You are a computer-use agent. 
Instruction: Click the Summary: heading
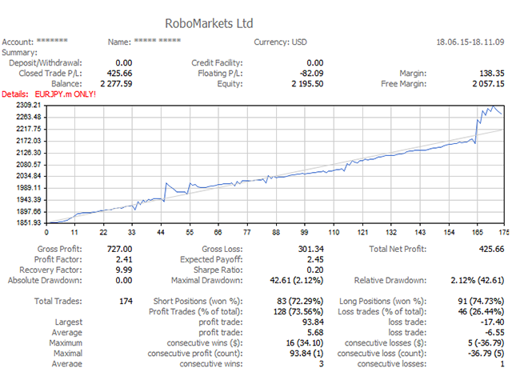click(19, 53)
